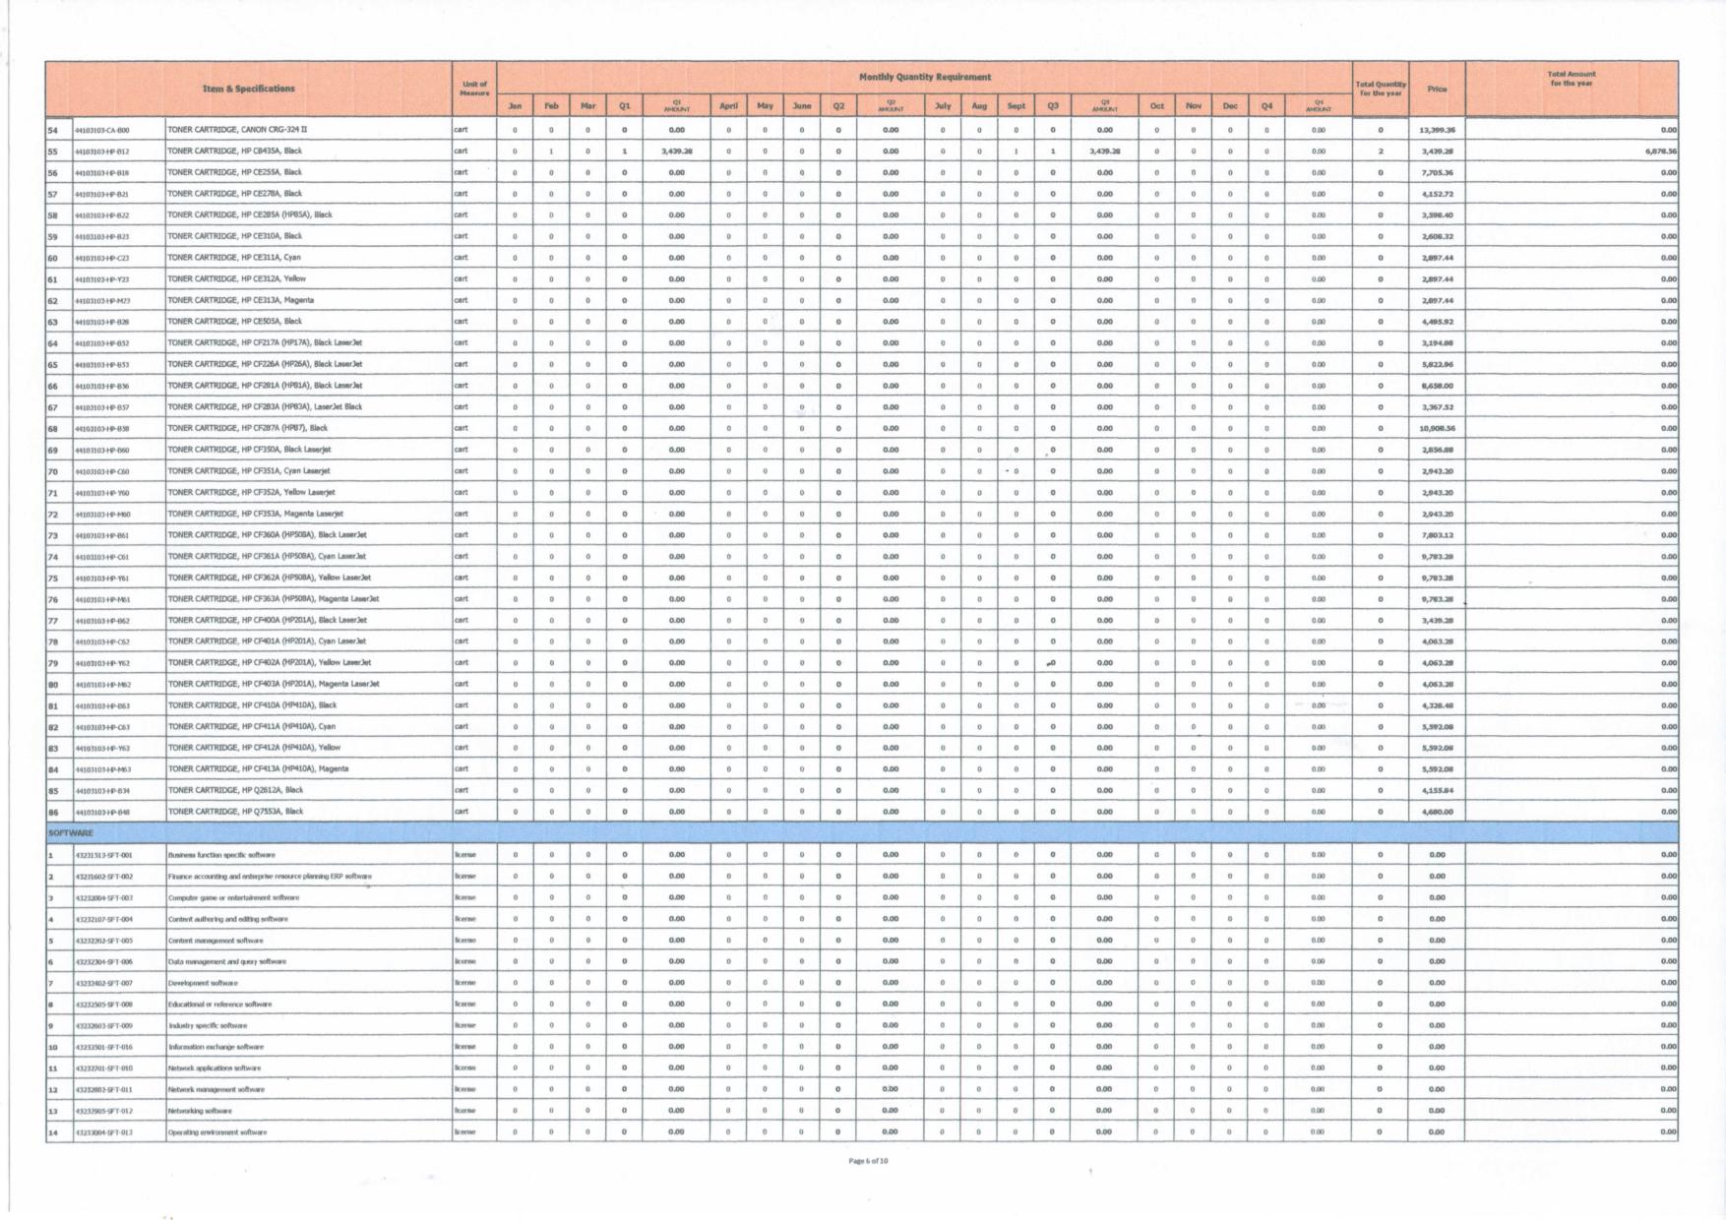
Task: Click the "May" column header
Action: click(765, 105)
